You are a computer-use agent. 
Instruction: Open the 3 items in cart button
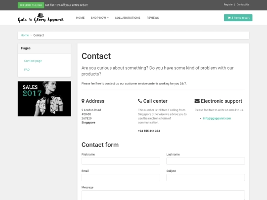tap(238, 18)
